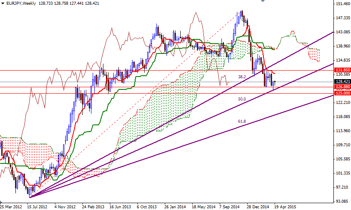Click the 118.085 price scale value
This screenshot has height=210, width=351.
[x=343, y=117]
